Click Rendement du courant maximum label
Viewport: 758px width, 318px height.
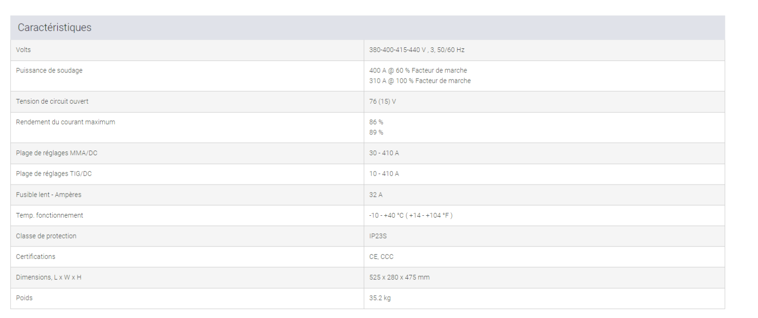65,122
